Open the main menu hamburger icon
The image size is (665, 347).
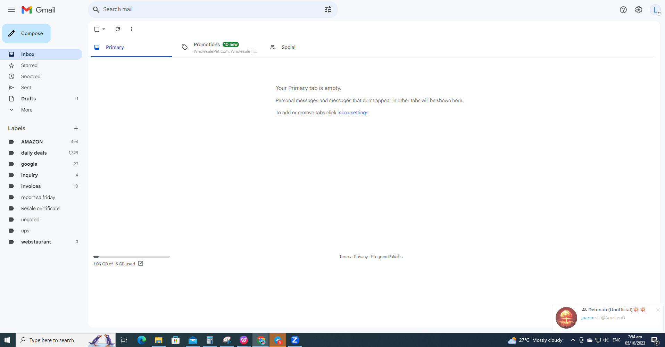coord(11,10)
